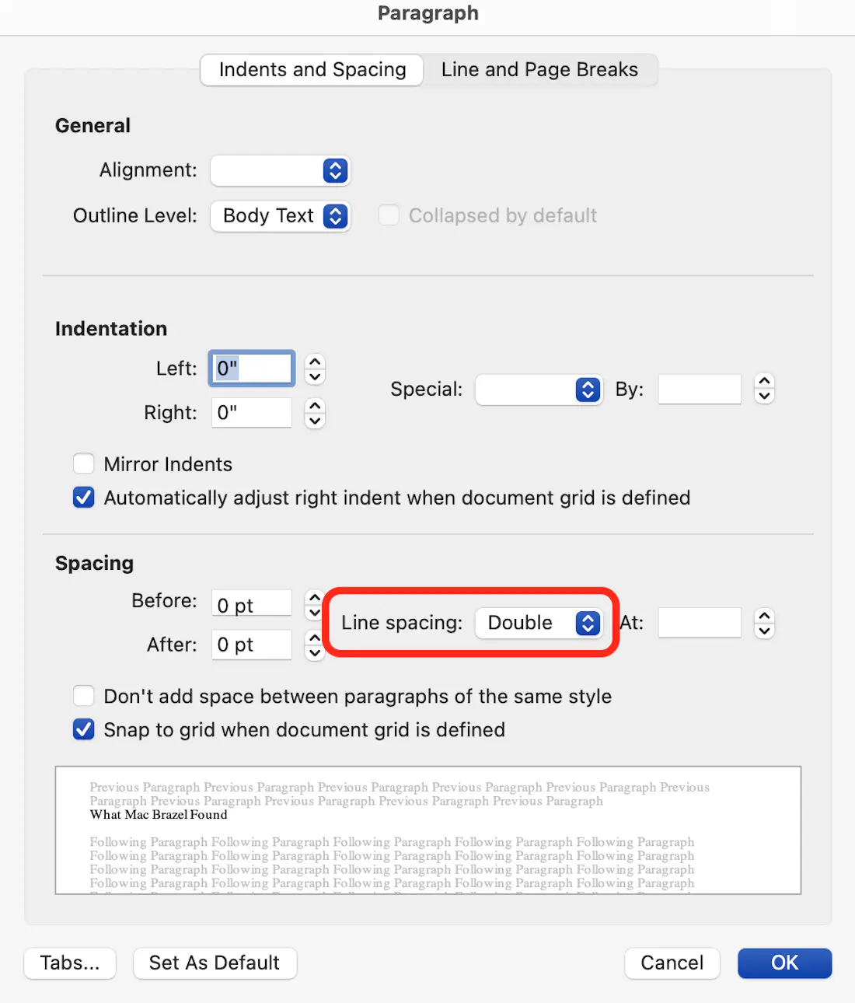Uncheck Snap to grid when document grid defined
This screenshot has width=855, height=1003.
click(x=83, y=729)
